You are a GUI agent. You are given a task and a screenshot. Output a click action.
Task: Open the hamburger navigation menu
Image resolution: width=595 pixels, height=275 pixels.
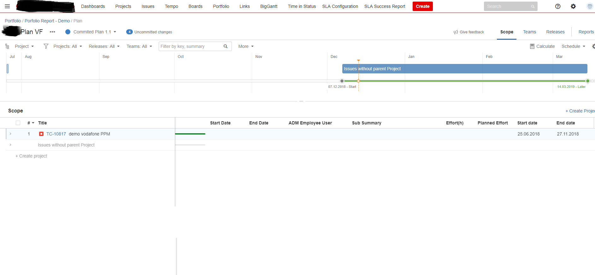(7, 6)
